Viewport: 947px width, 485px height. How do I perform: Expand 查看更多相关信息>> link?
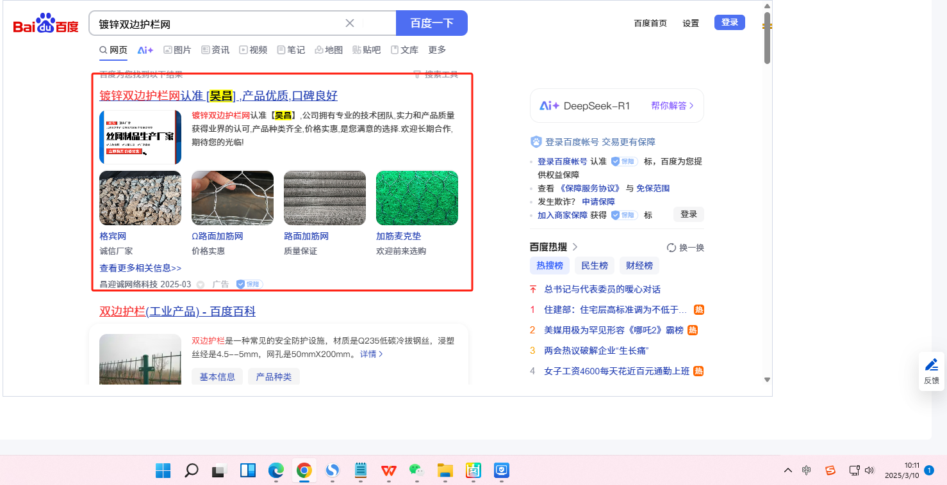coord(140,268)
